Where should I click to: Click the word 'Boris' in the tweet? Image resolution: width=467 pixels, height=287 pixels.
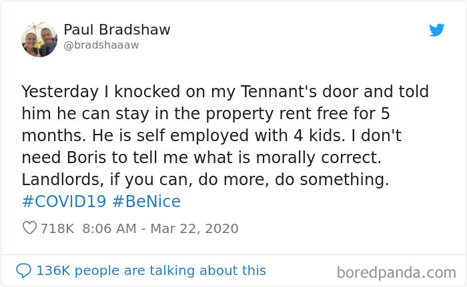click(86, 157)
